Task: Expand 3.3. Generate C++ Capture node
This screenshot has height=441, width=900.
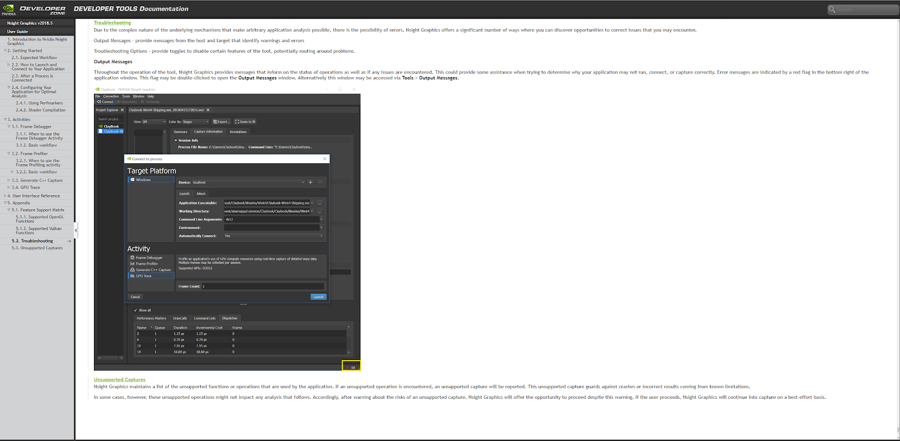Action: pos(9,181)
